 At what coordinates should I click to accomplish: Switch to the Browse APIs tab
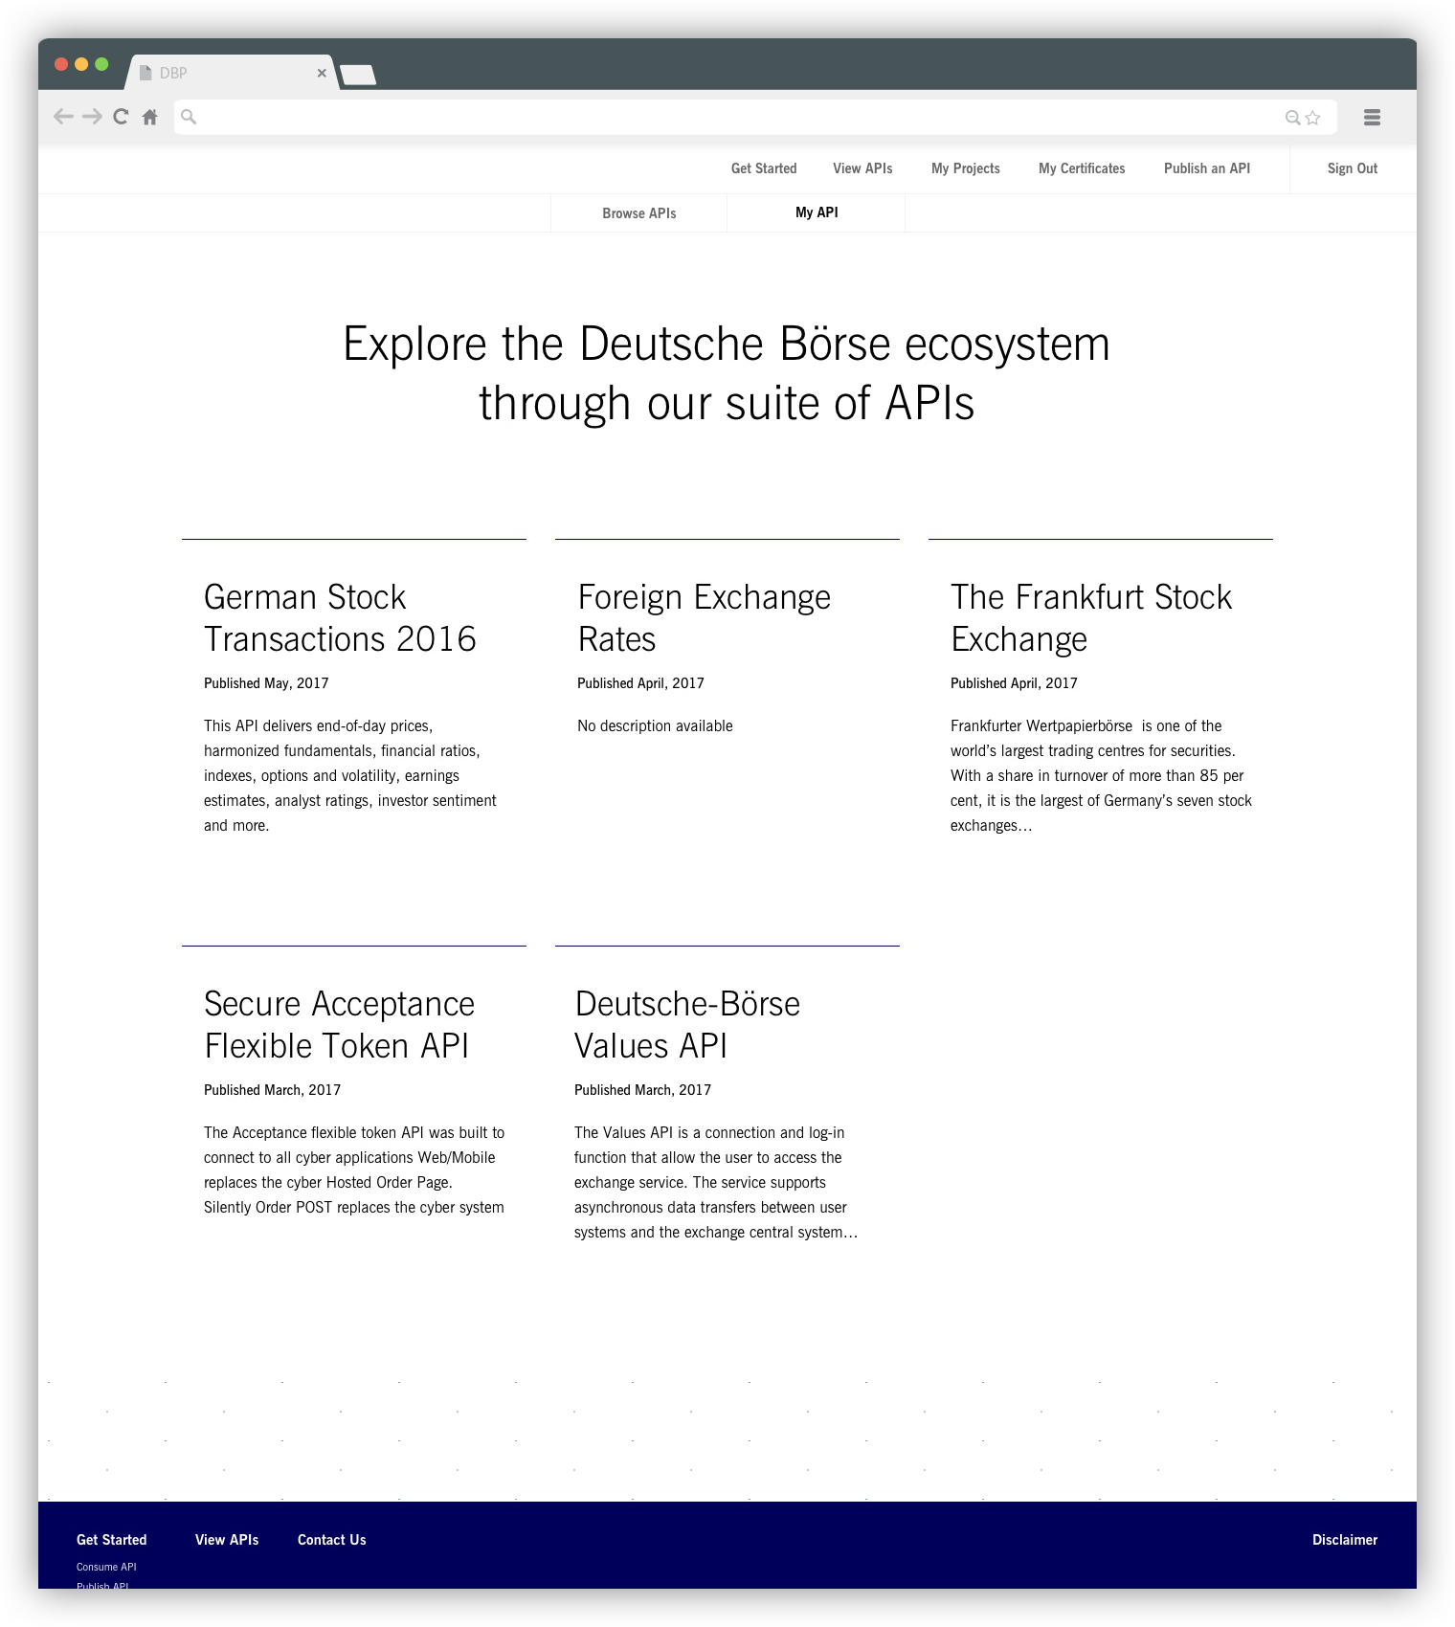coord(639,213)
